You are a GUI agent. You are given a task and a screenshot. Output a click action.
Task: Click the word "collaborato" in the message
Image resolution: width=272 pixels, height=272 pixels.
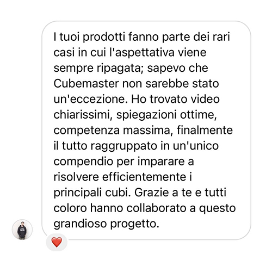[156, 208]
